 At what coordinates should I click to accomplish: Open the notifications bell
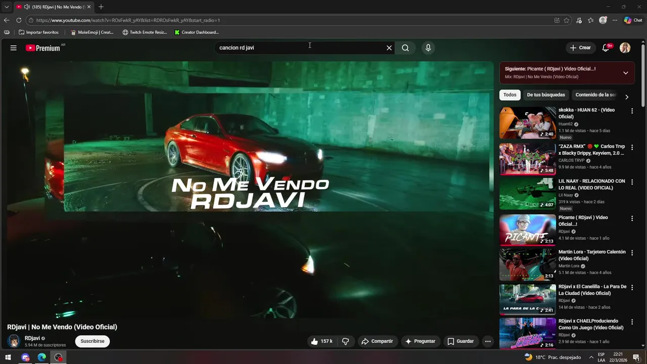tap(606, 48)
